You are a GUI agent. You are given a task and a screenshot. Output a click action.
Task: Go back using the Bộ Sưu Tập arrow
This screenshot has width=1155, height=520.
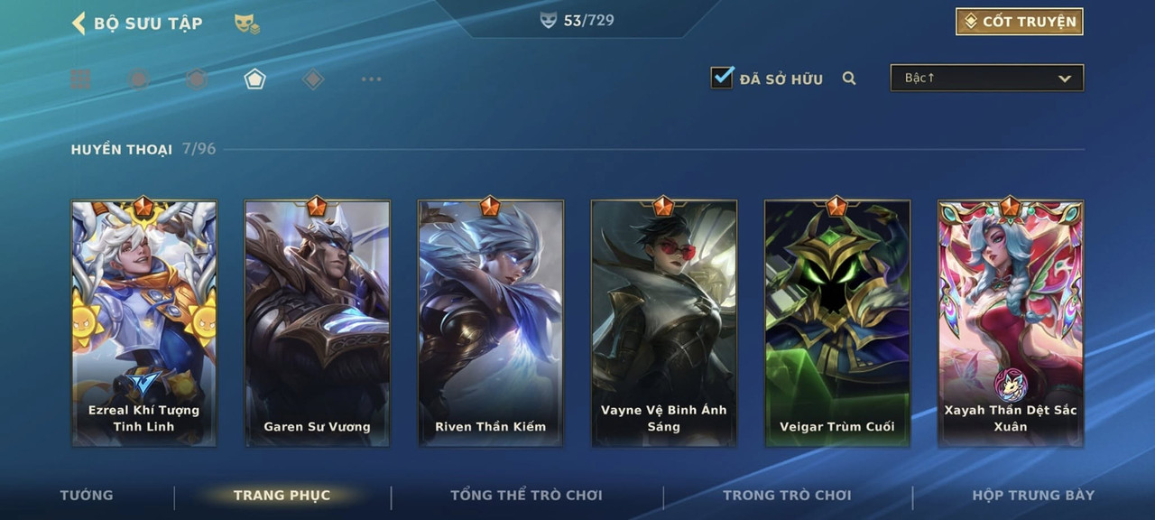click(79, 23)
